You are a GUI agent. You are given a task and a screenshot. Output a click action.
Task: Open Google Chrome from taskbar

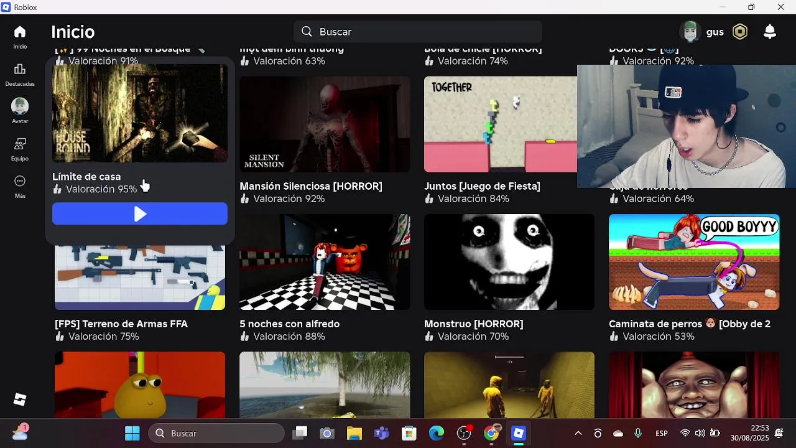click(491, 433)
